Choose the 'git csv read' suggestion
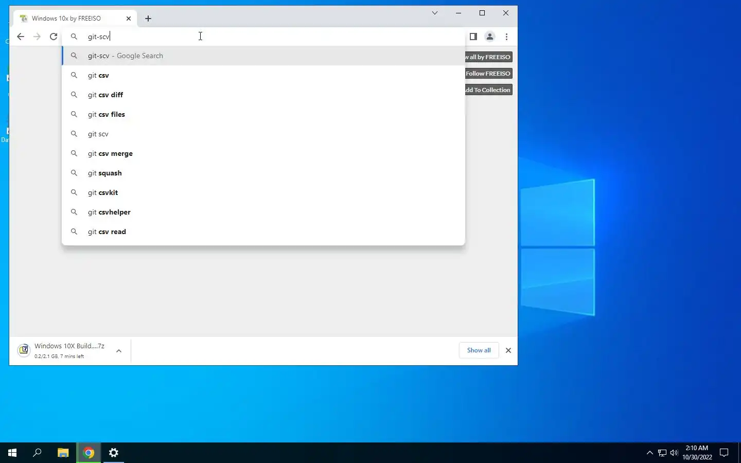 click(263, 232)
